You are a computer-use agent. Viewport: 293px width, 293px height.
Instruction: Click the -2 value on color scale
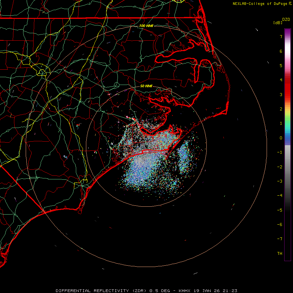tap(280, 167)
